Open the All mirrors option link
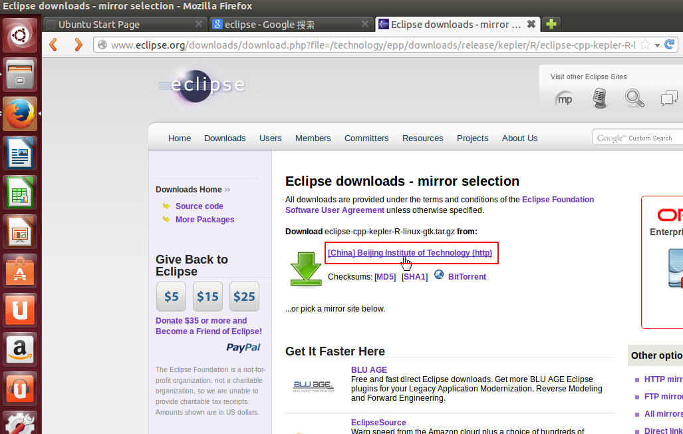Image resolution: width=683 pixels, height=434 pixels. pyautogui.click(x=664, y=414)
